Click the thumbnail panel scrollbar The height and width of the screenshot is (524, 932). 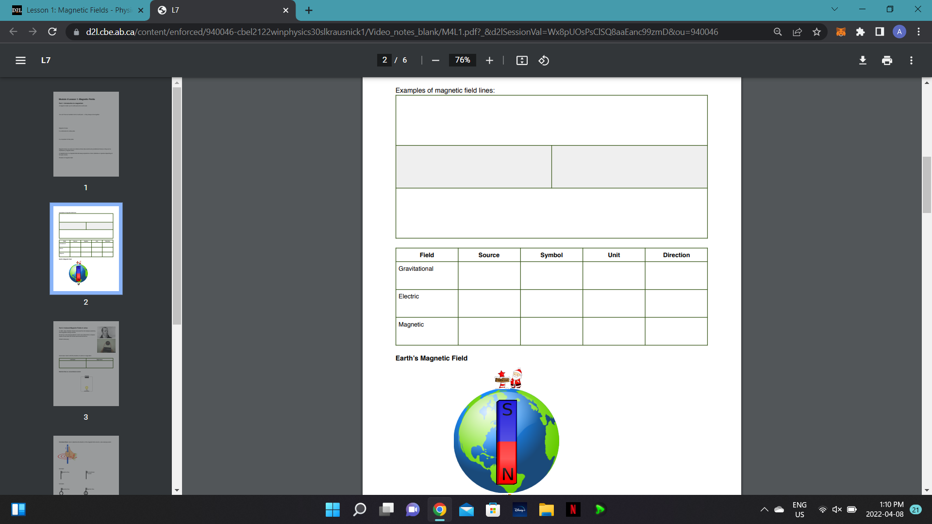tap(177, 206)
